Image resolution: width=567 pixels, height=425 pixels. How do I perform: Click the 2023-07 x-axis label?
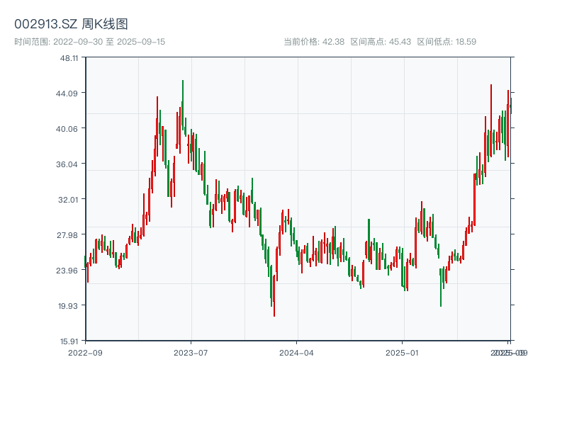tap(191, 353)
